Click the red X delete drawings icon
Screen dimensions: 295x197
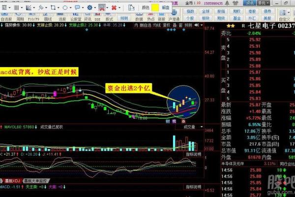coord(114,7)
